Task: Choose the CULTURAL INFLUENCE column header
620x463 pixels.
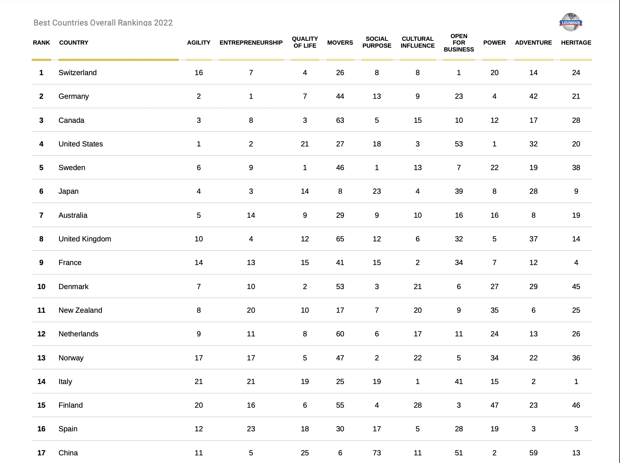Action: click(418, 42)
